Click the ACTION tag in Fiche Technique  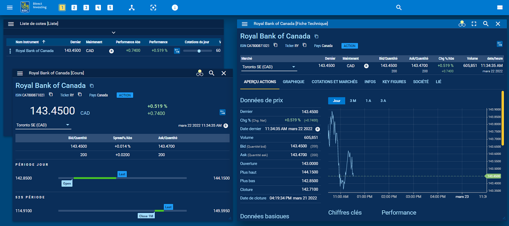[x=350, y=46]
